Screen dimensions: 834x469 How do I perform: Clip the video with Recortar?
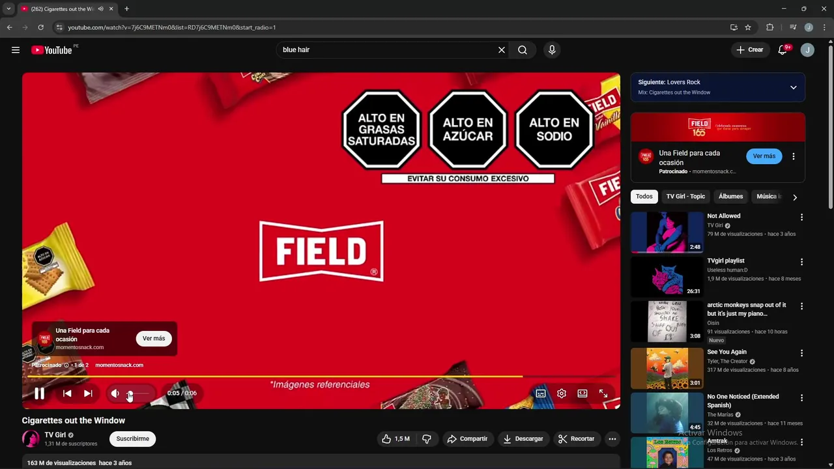577,439
